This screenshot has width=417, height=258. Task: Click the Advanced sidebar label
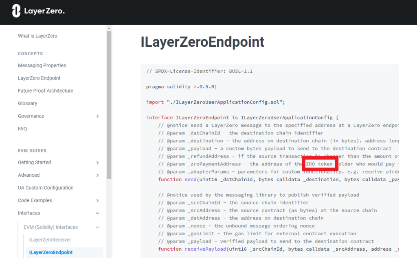tap(29, 175)
